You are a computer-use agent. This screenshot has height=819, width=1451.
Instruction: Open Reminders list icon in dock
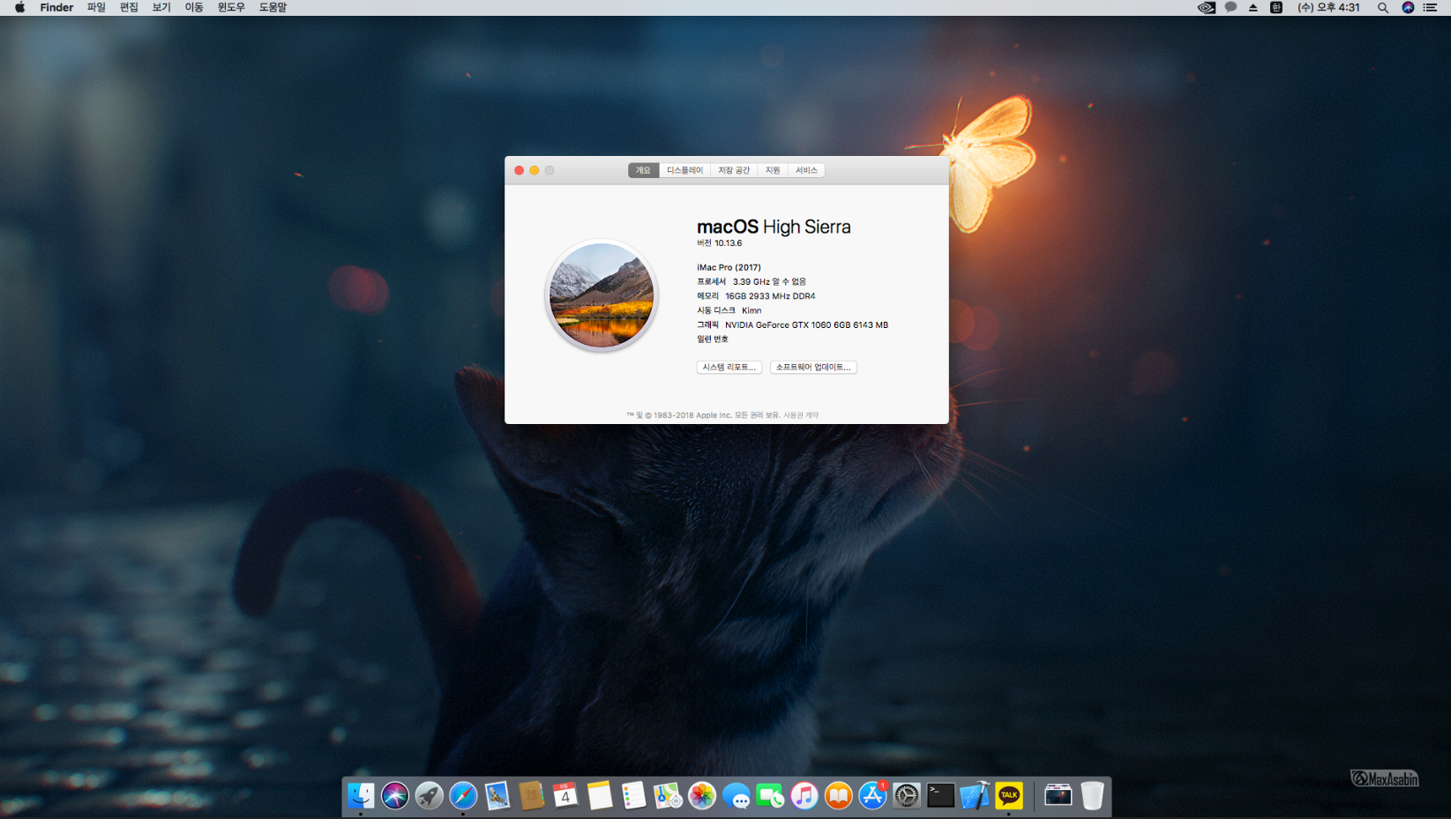click(633, 796)
